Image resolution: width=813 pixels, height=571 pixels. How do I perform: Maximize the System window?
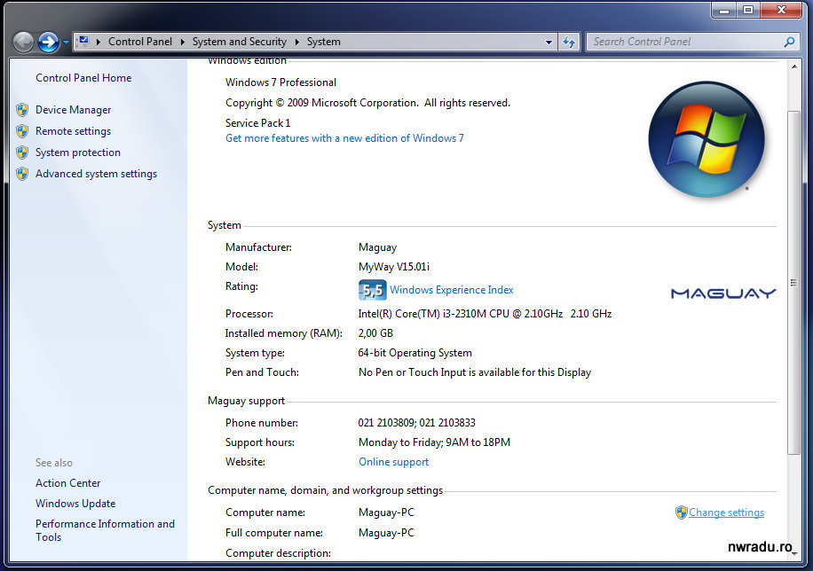click(x=748, y=10)
